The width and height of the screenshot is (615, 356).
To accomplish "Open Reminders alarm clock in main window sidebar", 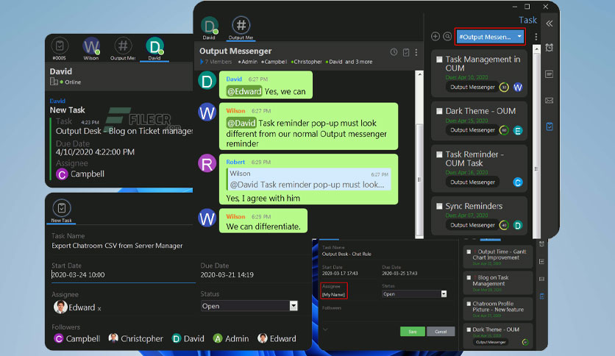I will [x=549, y=47].
